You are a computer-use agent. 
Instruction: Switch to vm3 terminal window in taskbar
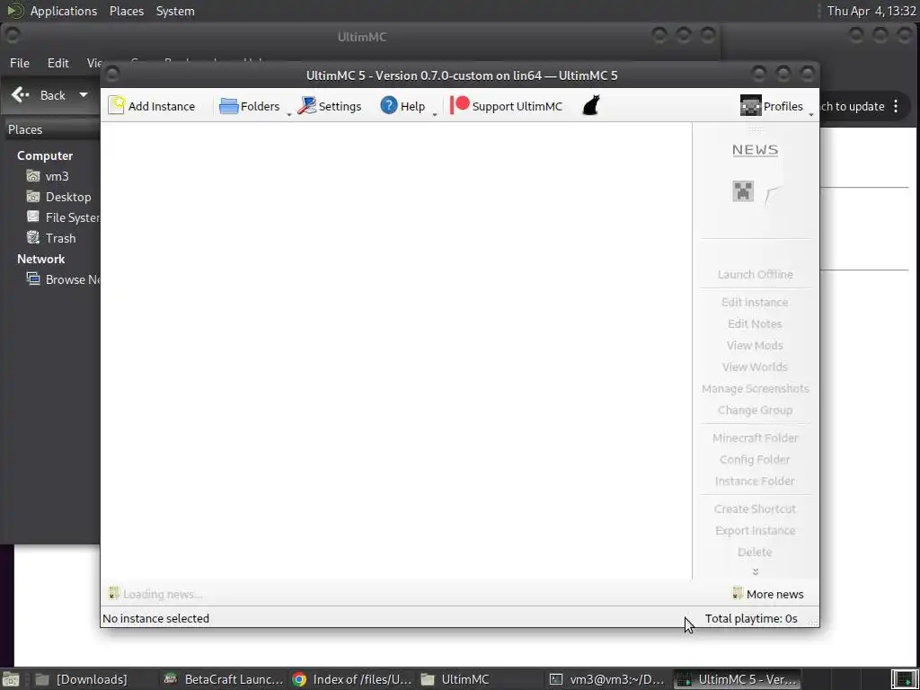606,679
